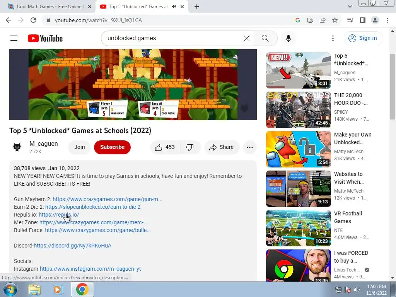Open media controls in Chrome toolbar

(350, 20)
